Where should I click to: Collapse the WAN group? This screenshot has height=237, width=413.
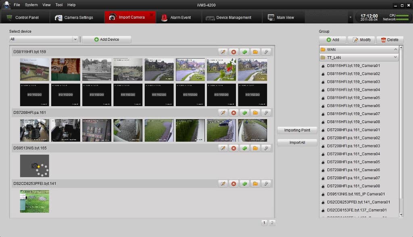coord(395,49)
